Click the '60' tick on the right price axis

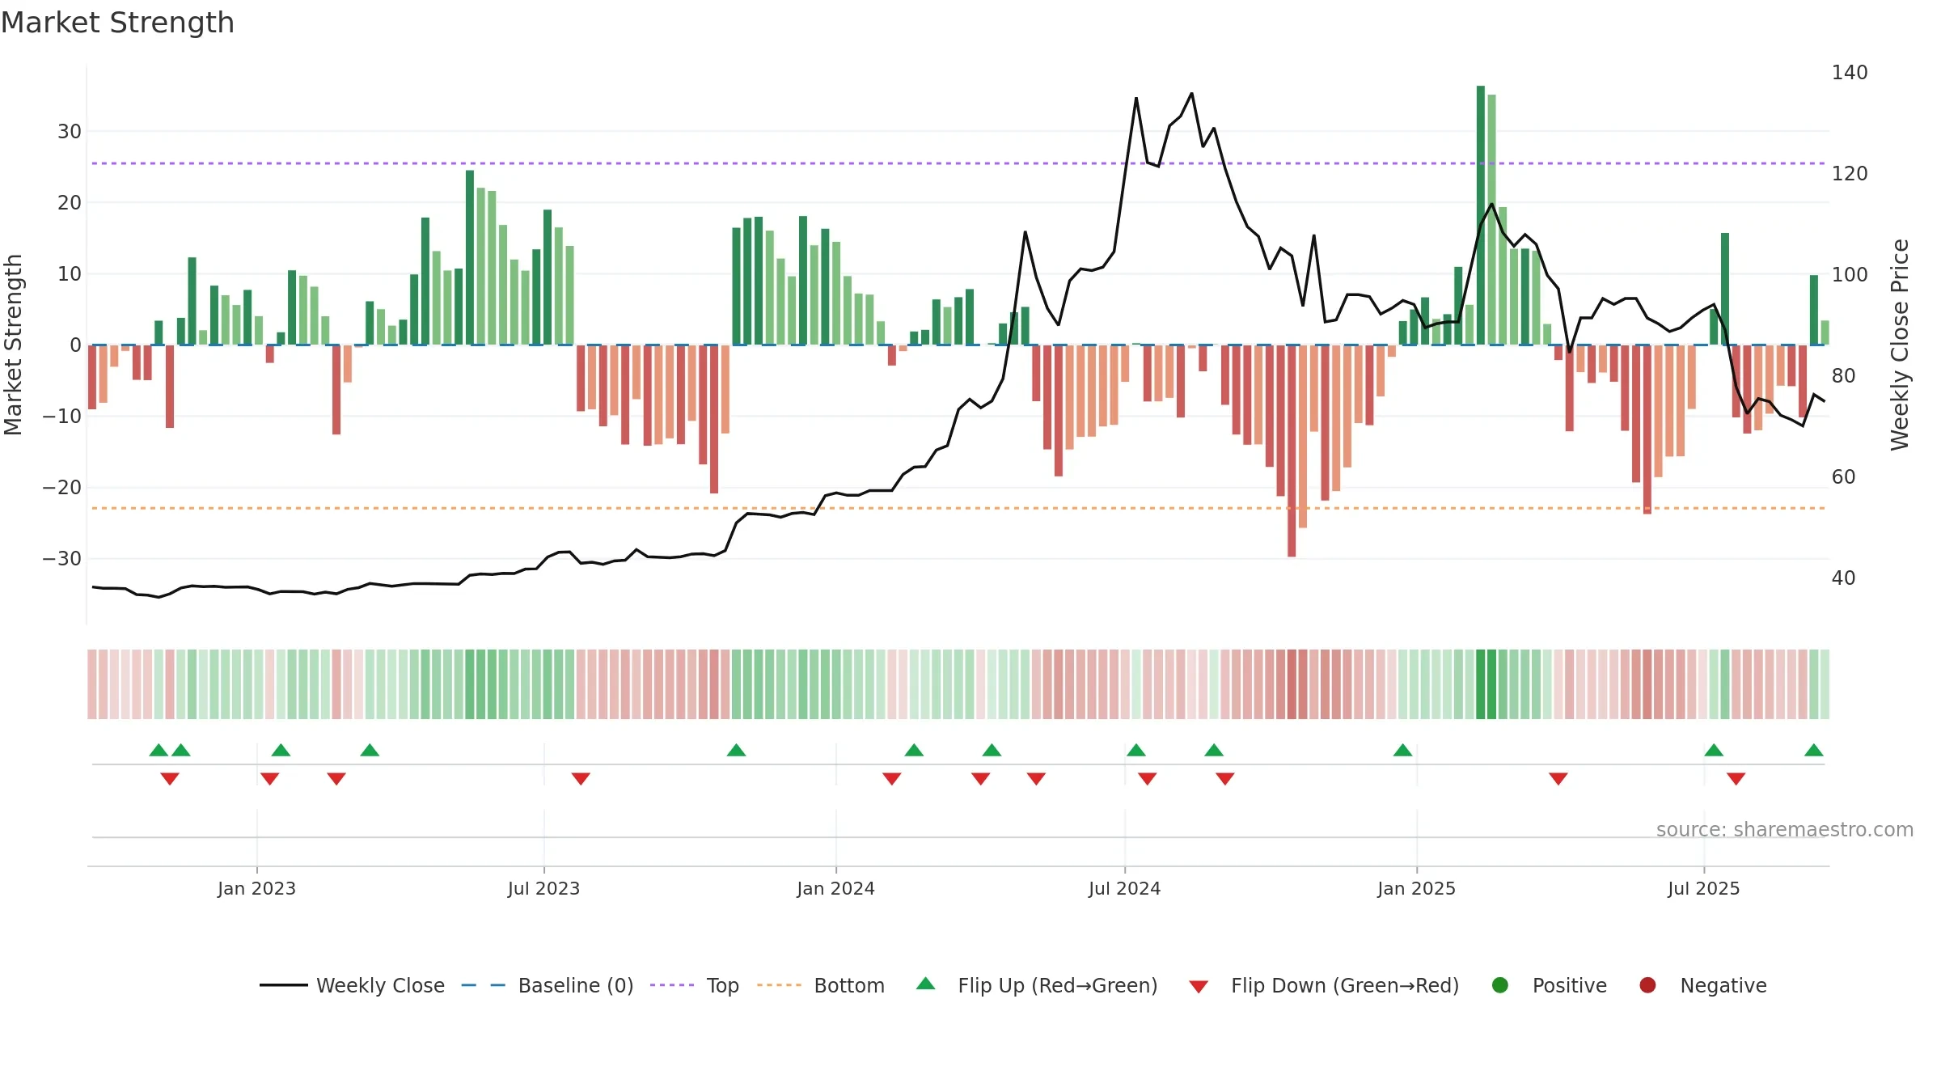pos(1843,476)
